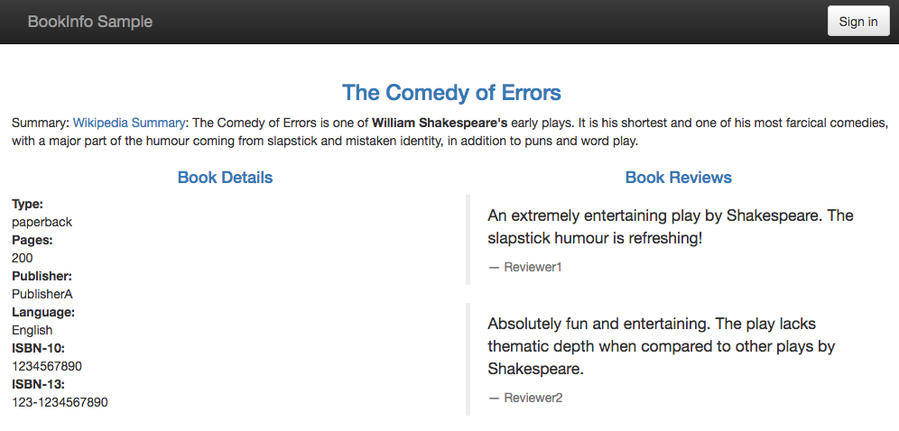Select the Book Reviews heading
Viewport: 899px width, 431px height.
(678, 178)
